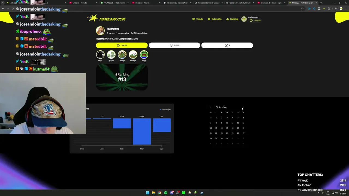The image size is (349, 196).
Task: Click ibuprofeno's profile picture
Action: click(x=100, y=30)
